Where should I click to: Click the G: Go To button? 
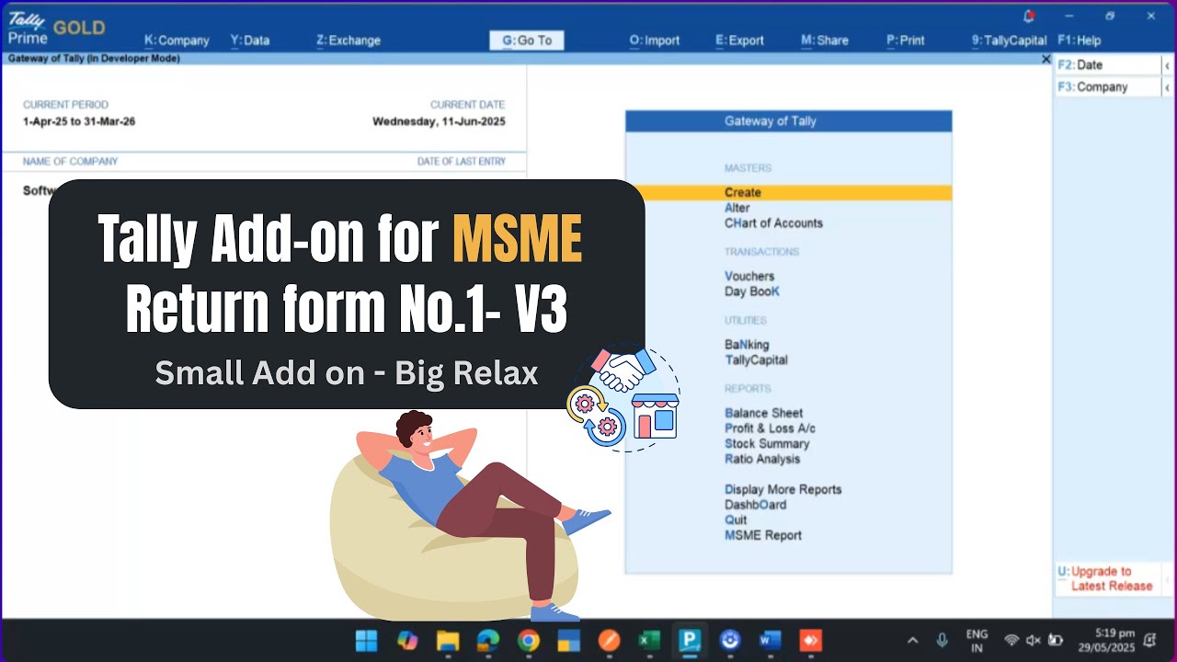pos(527,40)
